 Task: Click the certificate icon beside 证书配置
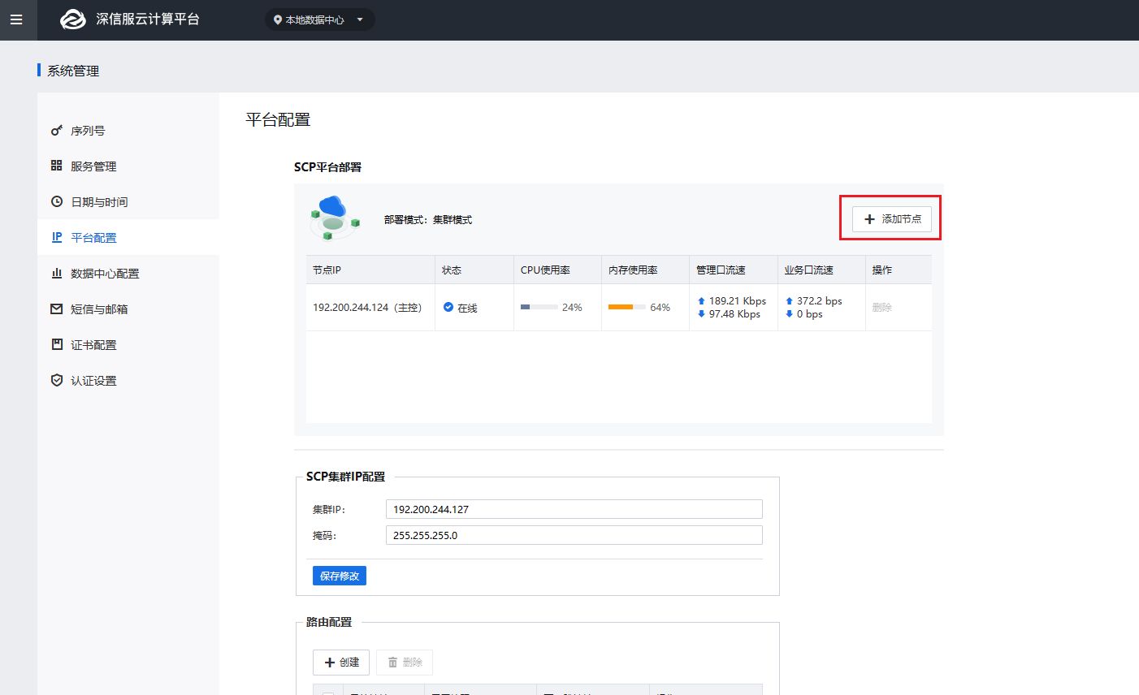click(57, 344)
